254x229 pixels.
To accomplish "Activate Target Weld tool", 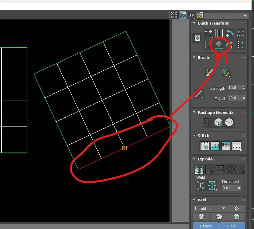I will pyautogui.click(x=201, y=186).
